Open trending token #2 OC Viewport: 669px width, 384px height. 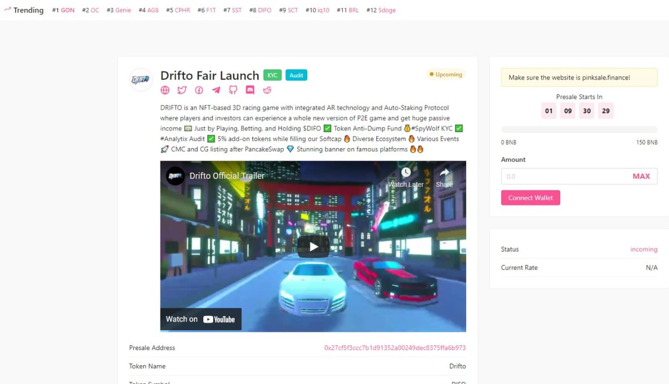[90, 10]
